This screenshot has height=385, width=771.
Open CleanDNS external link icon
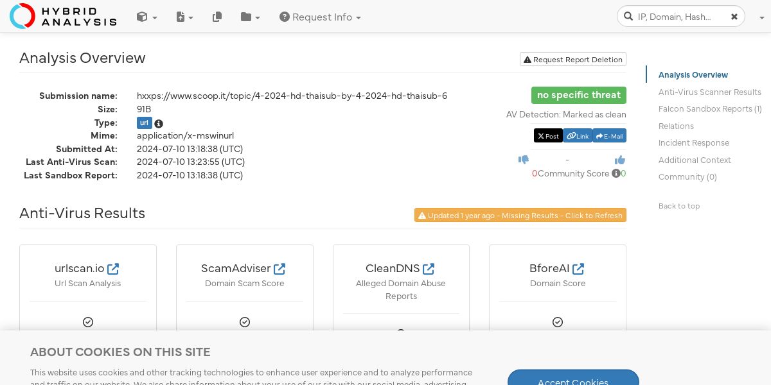[429, 269]
